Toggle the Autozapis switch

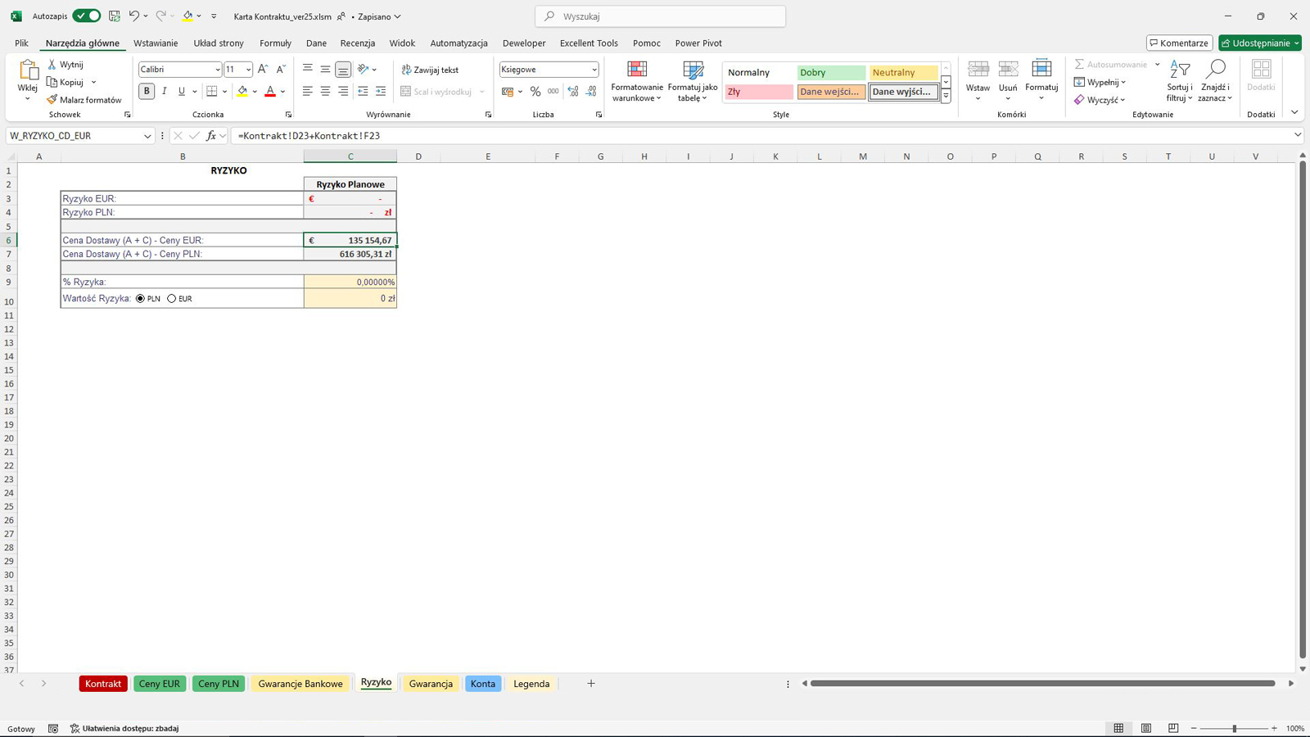86,16
